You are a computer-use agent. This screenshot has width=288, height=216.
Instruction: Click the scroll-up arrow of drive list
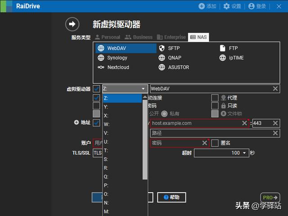(x=145, y=97)
